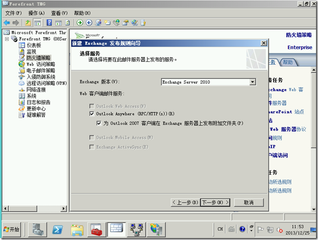Click the green right-arrow circle toolbar icon
The image size is (318, 240).
[80, 22]
